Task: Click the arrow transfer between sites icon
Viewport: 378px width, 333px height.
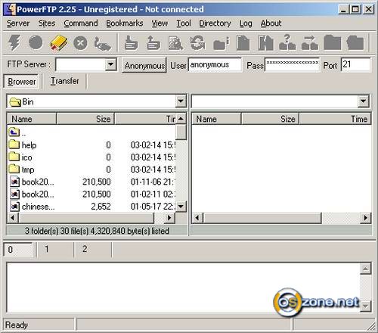Action: coord(310,43)
